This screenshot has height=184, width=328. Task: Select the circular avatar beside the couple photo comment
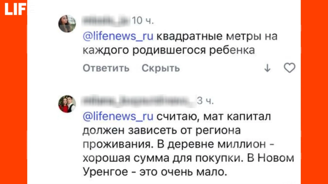pyautogui.click(x=67, y=103)
